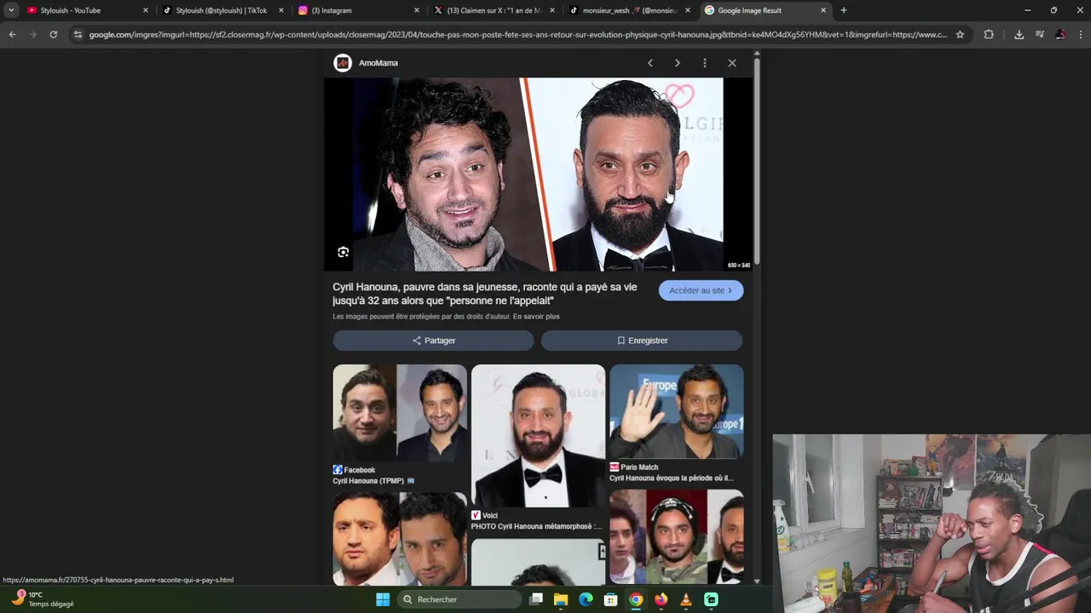Open the PHOTO Cyril Hanouna métamorphosé link
1091x613 pixels.
click(536, 526)
